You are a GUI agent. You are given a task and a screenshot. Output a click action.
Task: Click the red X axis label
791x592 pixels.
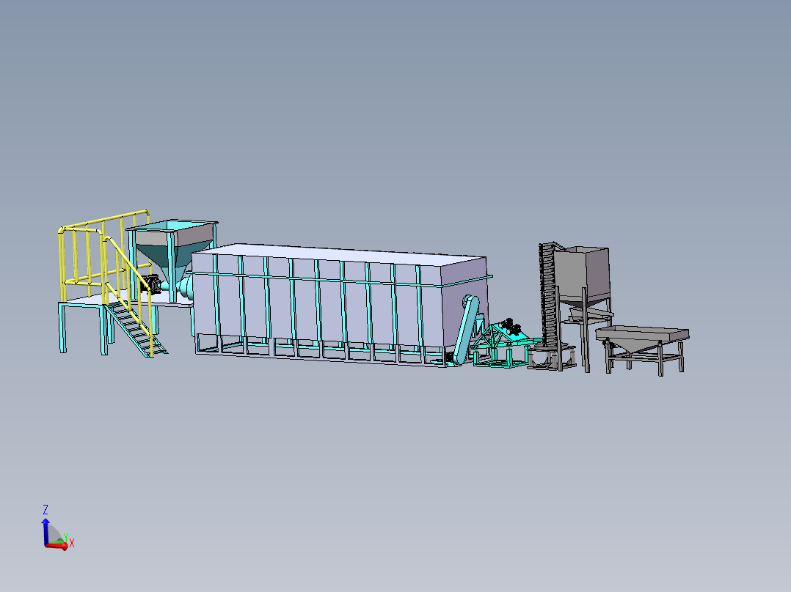(x=72, y=543)
